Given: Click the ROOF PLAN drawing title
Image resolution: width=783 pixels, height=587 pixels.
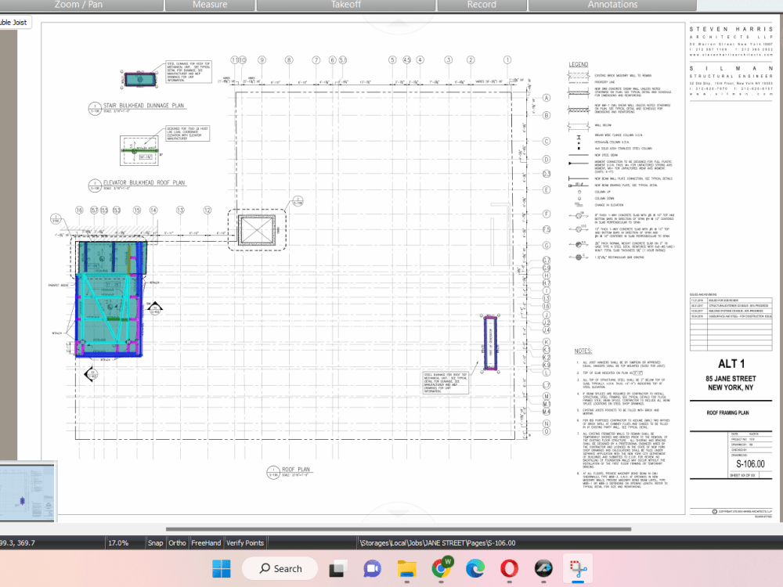Looking at the screenshot, I should (296, 469).
